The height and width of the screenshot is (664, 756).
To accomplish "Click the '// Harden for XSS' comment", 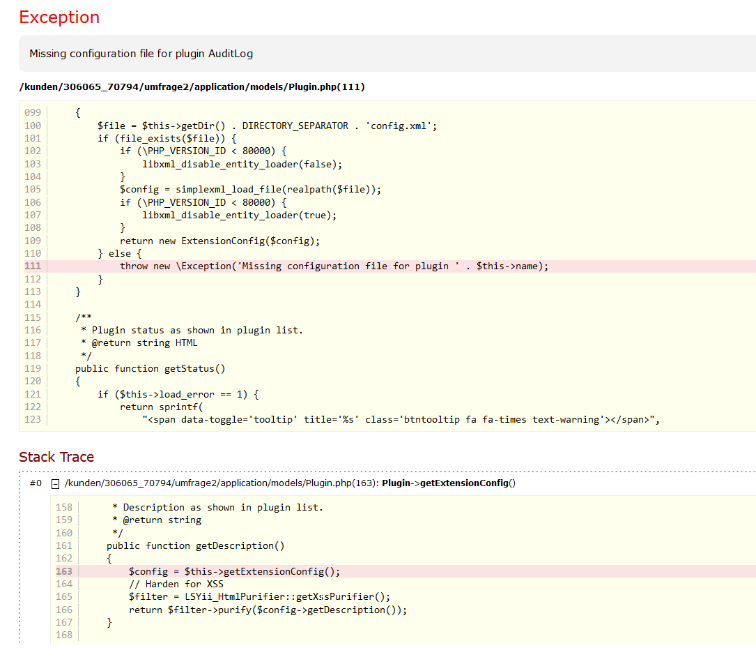I will [176, 584].
